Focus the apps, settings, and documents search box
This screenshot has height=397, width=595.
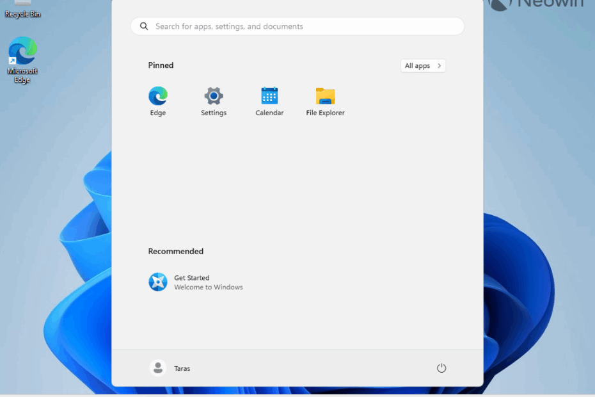(301, 26)
